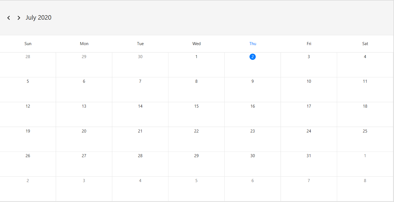This screenshot has width=394, height=202.
Task: Select Saturday July 25
Action: [365, 139]
